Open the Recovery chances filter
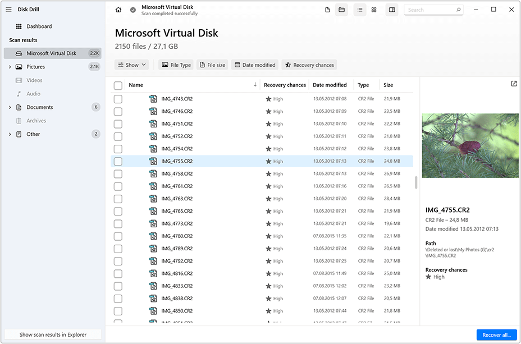The image size is (521, 344). 309,65
